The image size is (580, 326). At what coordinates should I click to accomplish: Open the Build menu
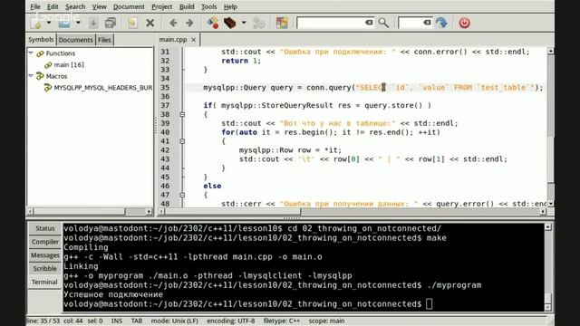click(x=187, y=6)
